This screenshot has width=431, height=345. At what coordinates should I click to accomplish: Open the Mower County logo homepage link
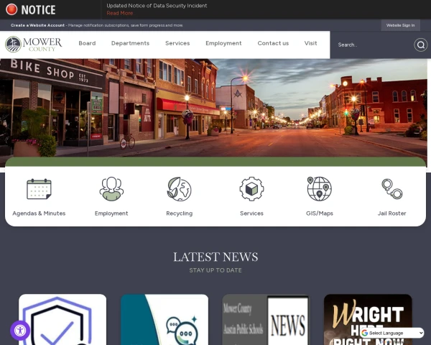(34, 45)
